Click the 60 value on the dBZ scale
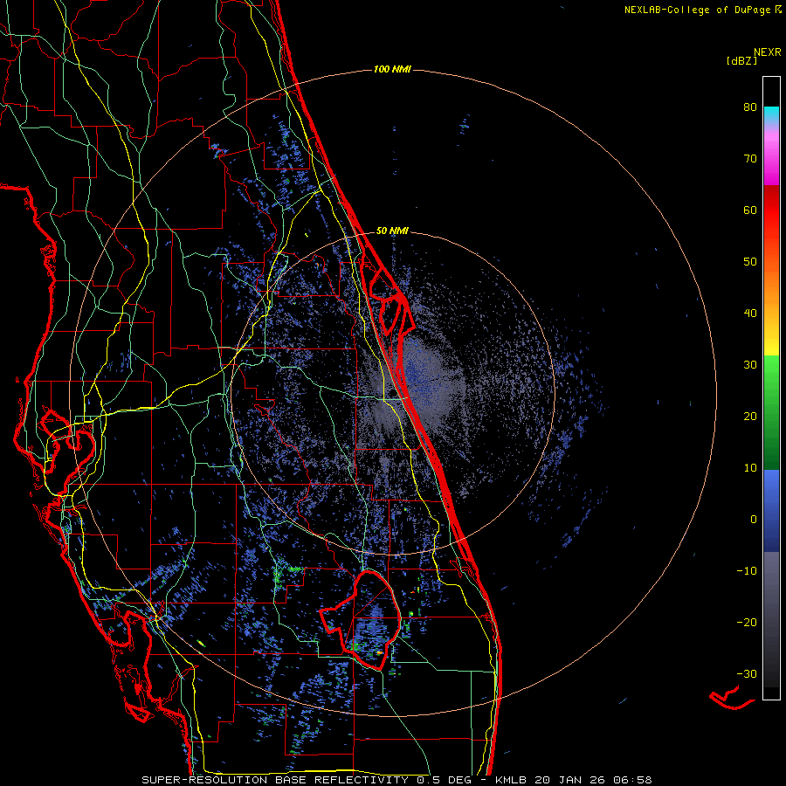The width and height of the screenshot is (786, 786). (x=750, y=210)
